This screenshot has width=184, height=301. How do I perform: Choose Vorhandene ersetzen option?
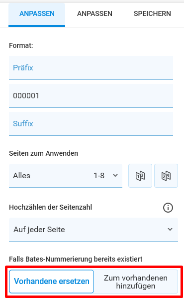click(x=51, y=282)
